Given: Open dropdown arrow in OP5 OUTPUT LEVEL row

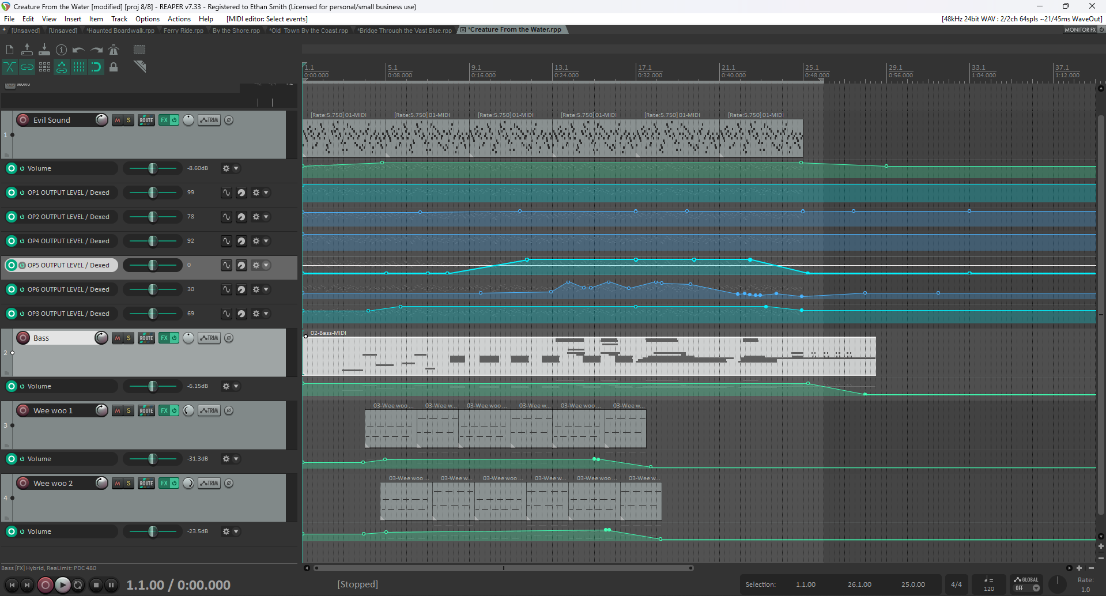Looking at the screenshot, I should tap(266, 265).
